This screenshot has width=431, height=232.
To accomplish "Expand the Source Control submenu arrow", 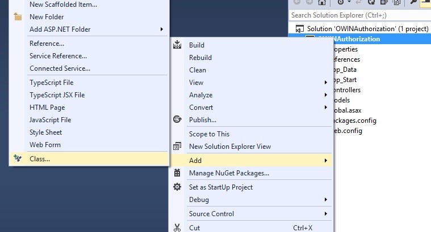I will (x=325, y=213).
